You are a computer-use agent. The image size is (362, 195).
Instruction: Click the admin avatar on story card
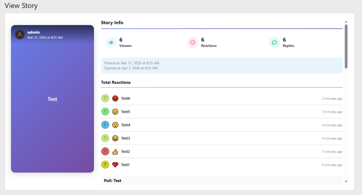(x=20, y=35)
